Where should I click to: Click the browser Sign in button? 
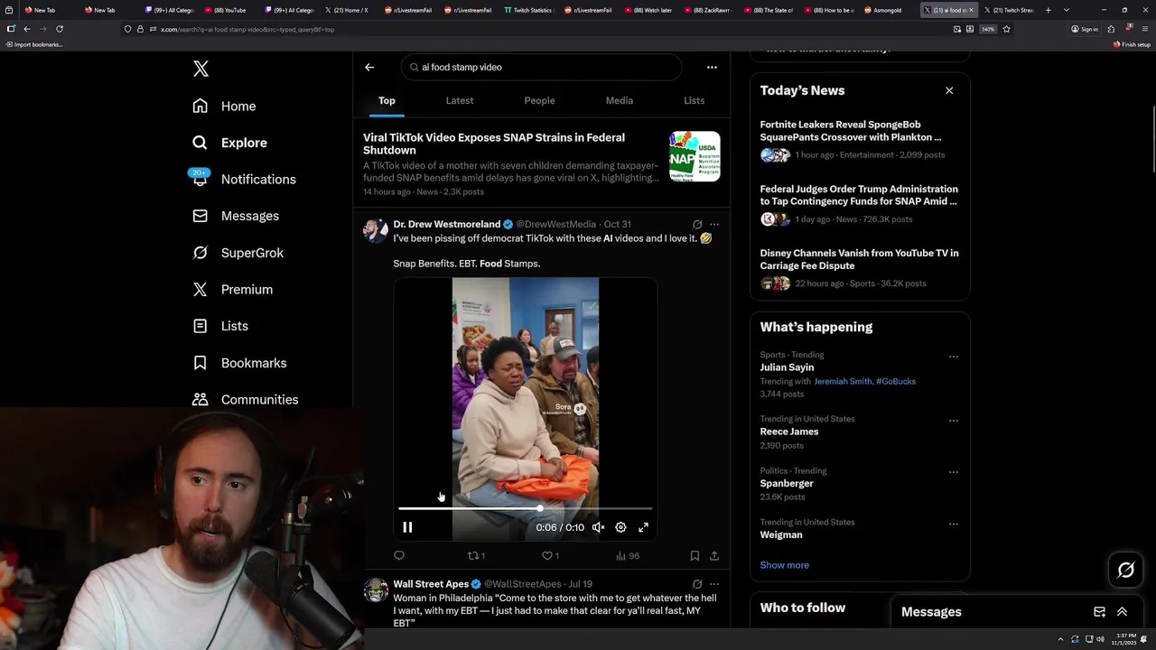pyautogui.click(x=1085, y=29)
